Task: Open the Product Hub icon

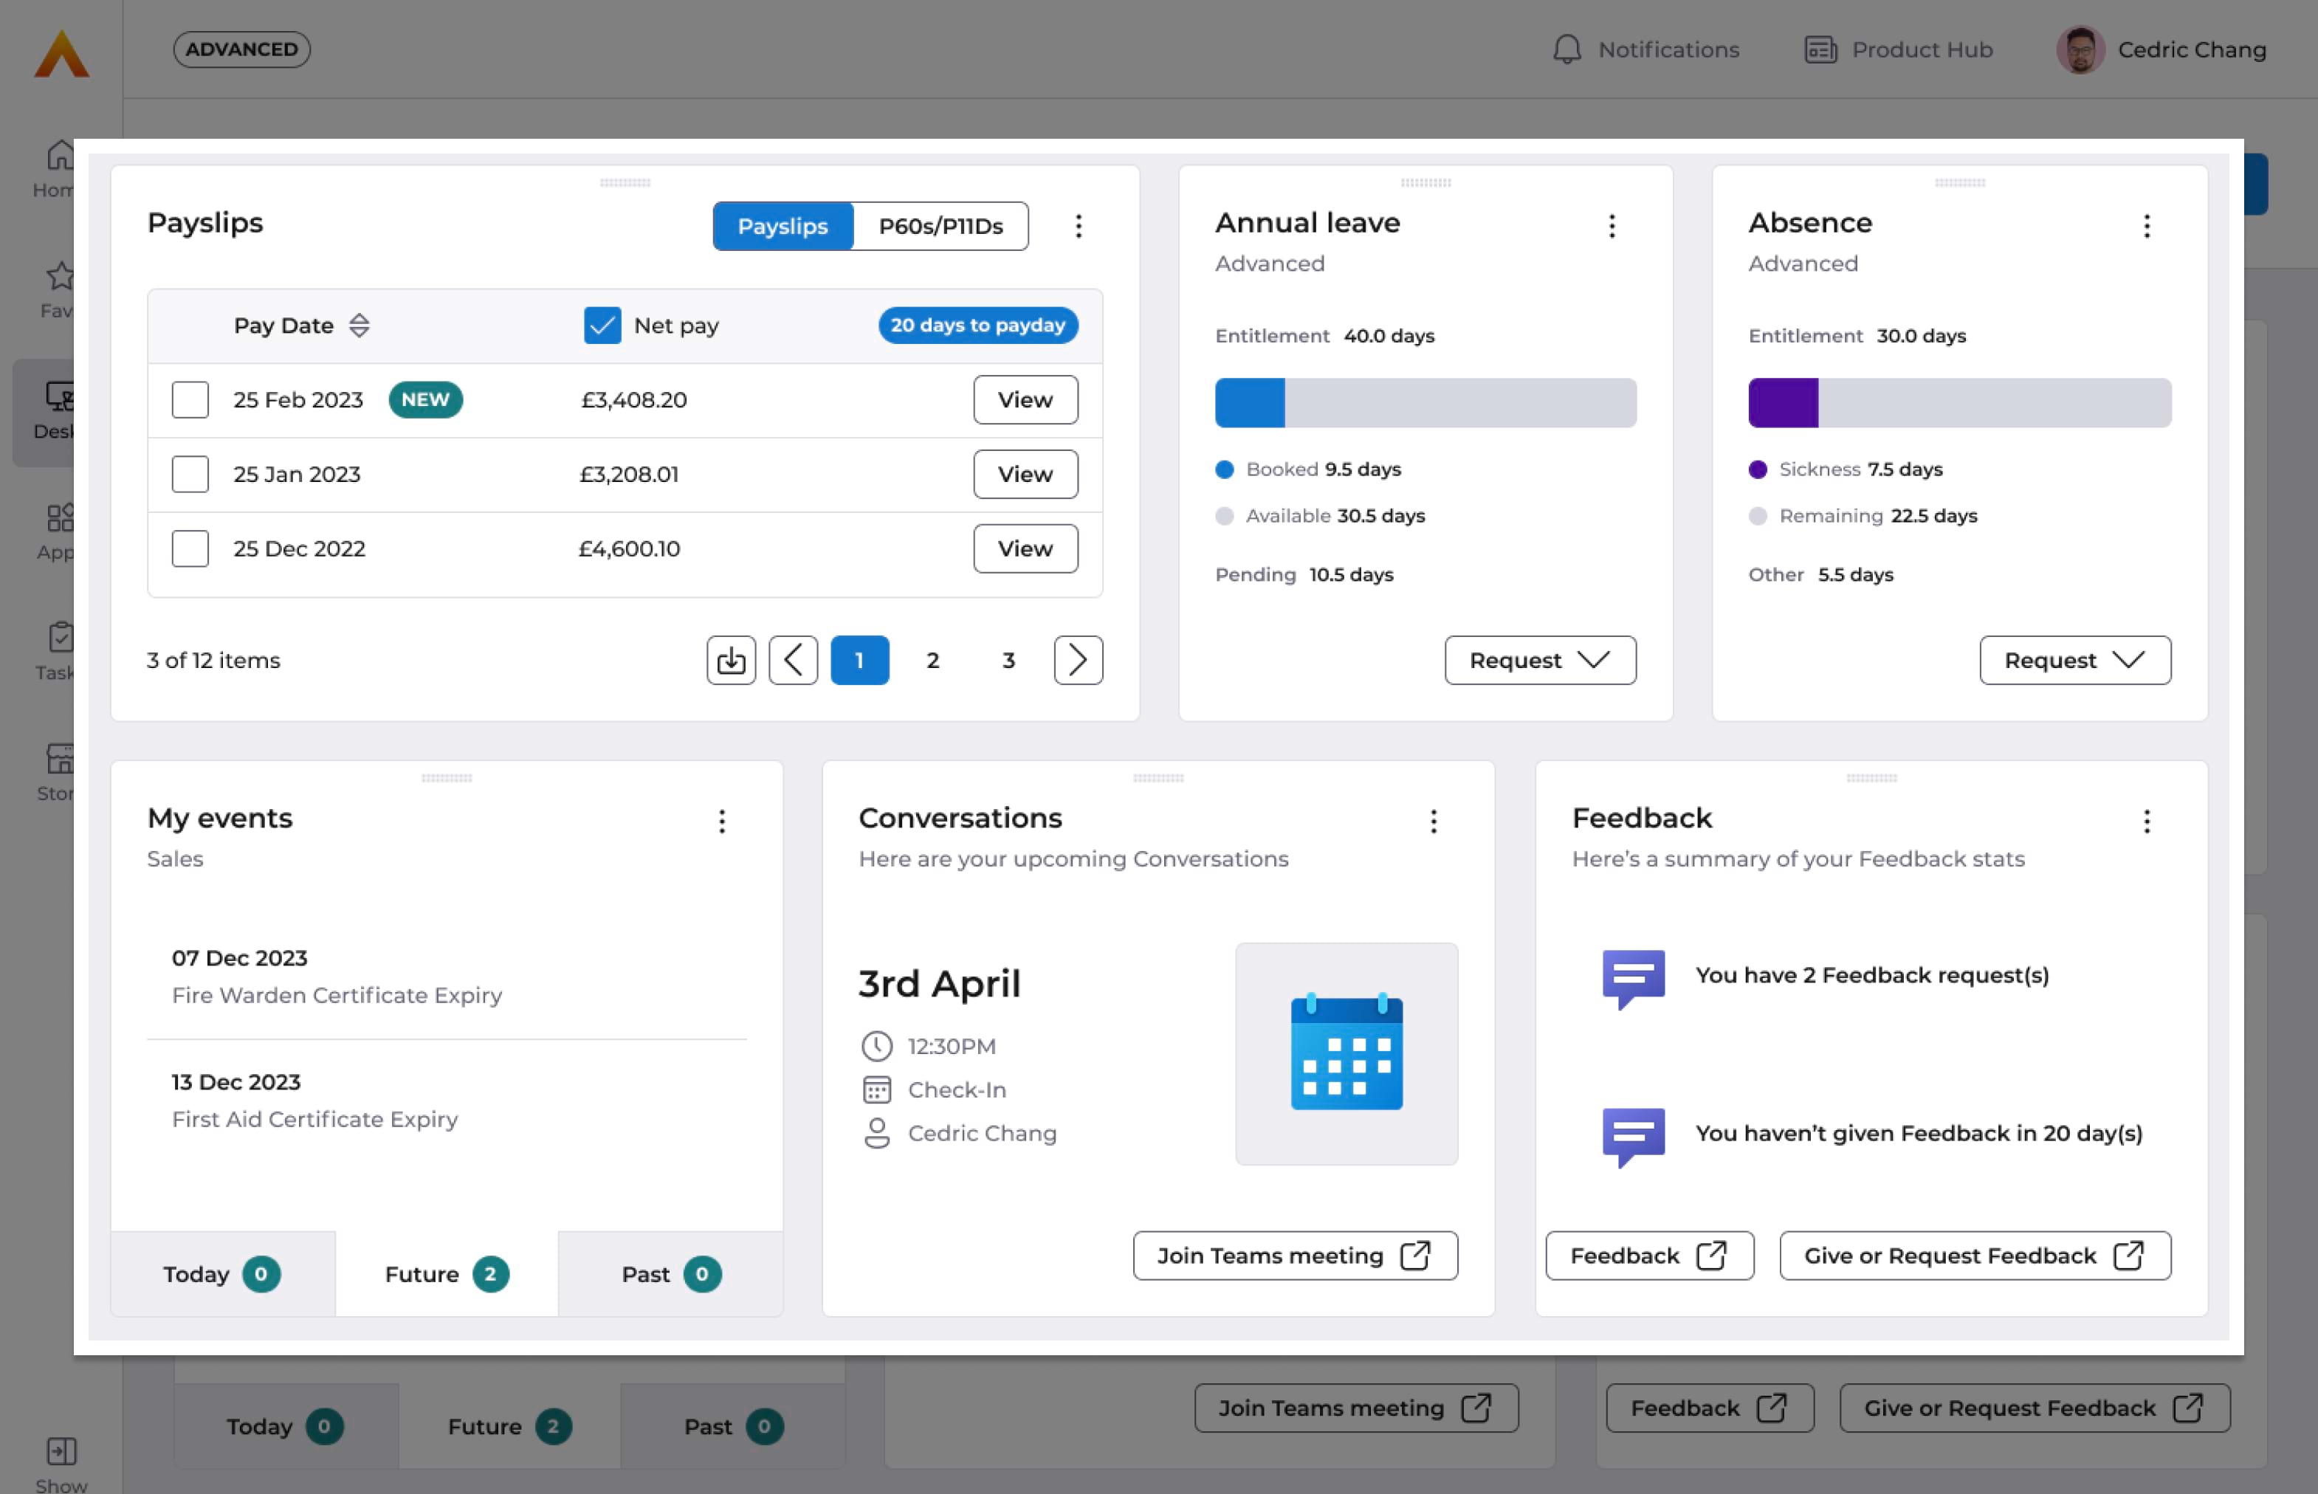Action: tap(1820, 49)
